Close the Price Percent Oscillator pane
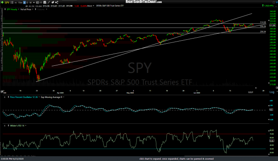This screenshot has width=278, height=161. tap(4, 97)
